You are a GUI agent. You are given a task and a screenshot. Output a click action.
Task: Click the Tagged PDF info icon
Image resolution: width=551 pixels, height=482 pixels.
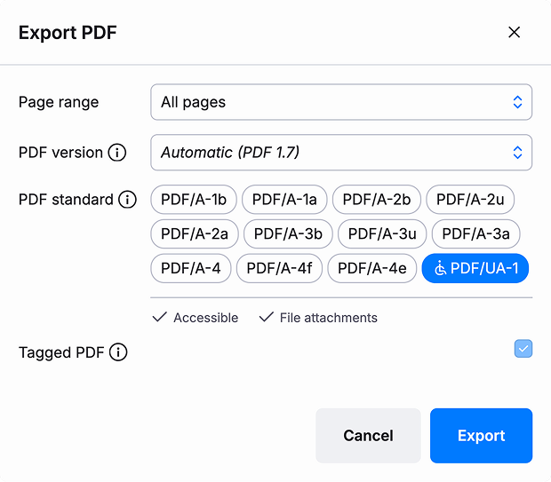pyautogui.click(x=118, y=352)
